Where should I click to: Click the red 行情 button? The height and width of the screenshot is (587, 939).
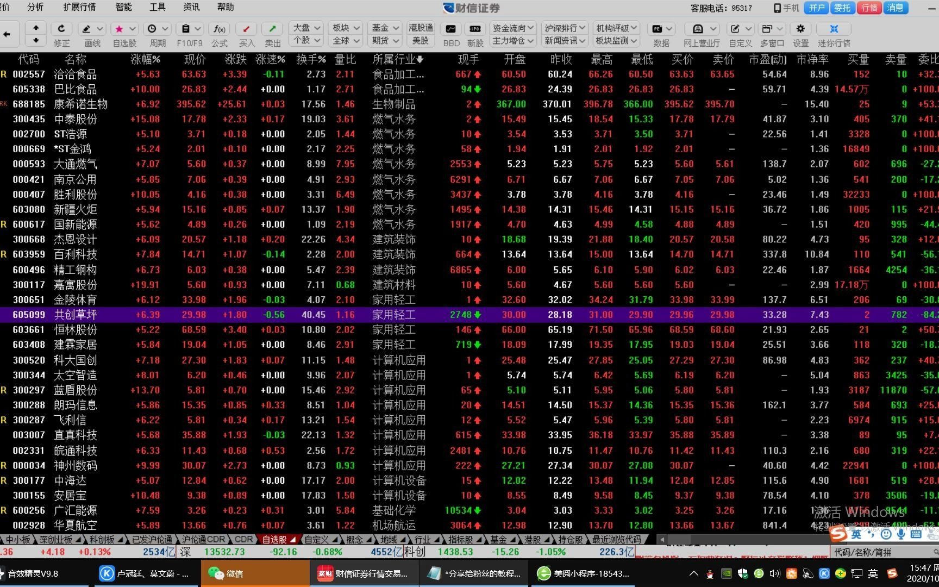[869, 8]
